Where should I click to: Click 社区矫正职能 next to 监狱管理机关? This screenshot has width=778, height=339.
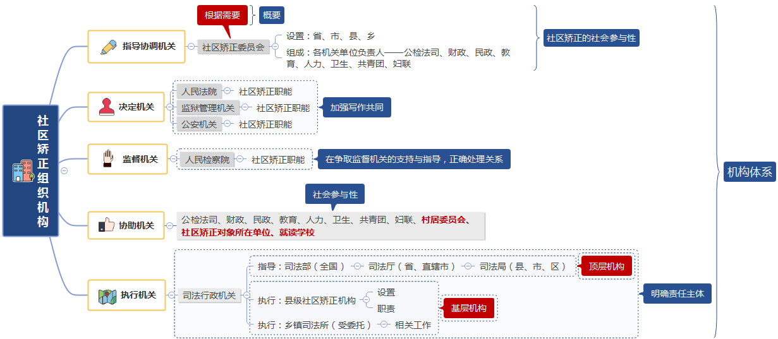point(283,108)
